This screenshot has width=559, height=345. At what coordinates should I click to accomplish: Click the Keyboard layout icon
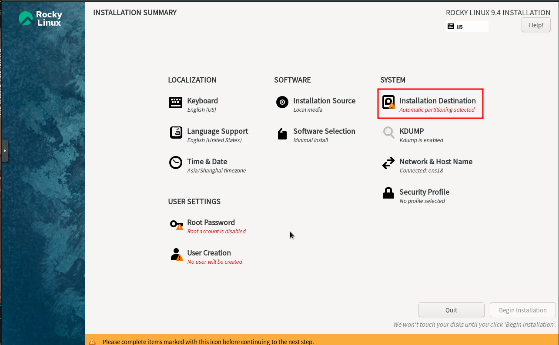[x=176, y=103]
